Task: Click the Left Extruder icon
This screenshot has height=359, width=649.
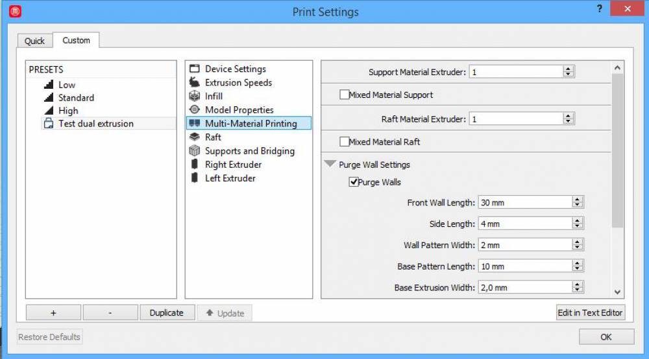Action: coord(193,178)
